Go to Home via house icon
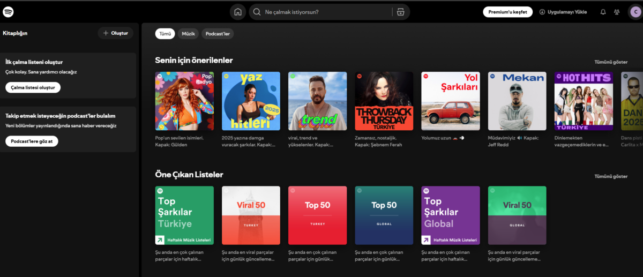643x277 pixels. [x=238, y=12]
